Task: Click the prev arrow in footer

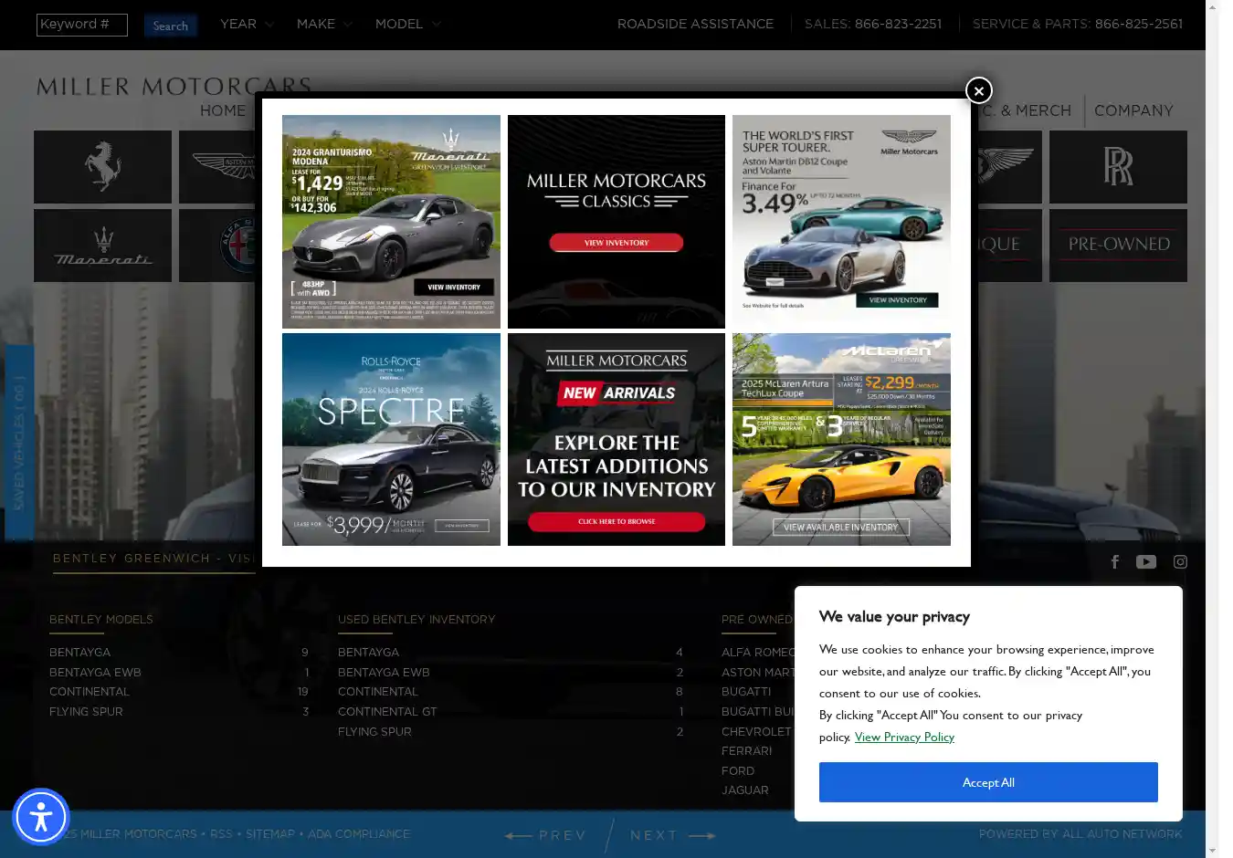Action: tap(546, 835)
